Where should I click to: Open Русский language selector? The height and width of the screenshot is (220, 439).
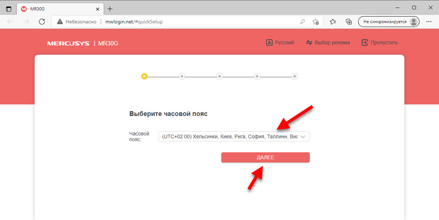point(280,43)
